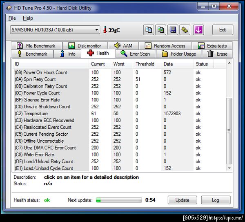Select the (C6) Offline Uncorrectable row
The width and height of the screenshot is (245, 222).
(x=119, y=141)
